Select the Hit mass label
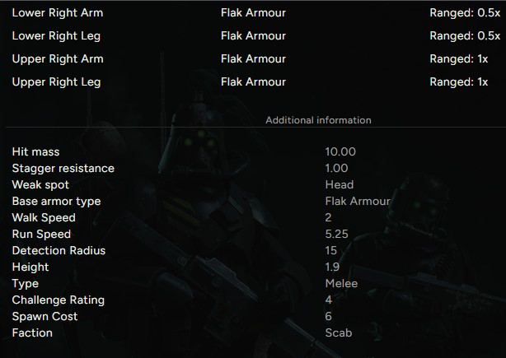 35,152
